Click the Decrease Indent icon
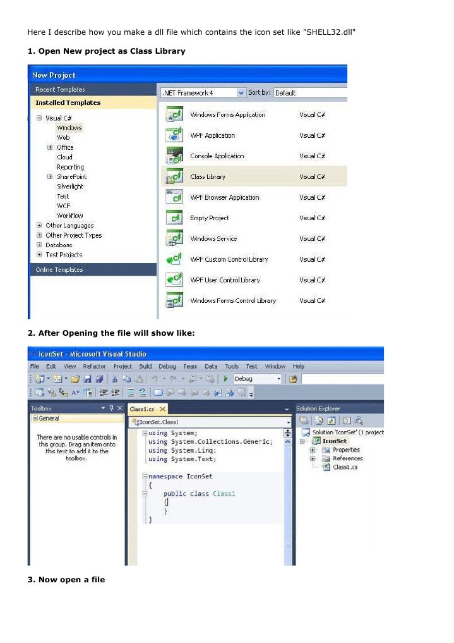454x643 pixels. [104, 393]
